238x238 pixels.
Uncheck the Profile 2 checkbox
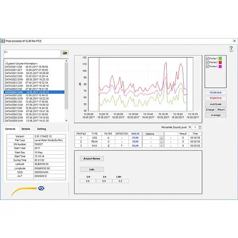click(207, 62)
